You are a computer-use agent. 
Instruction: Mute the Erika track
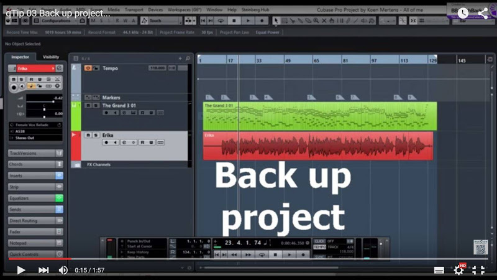click(x=88, y=135)
